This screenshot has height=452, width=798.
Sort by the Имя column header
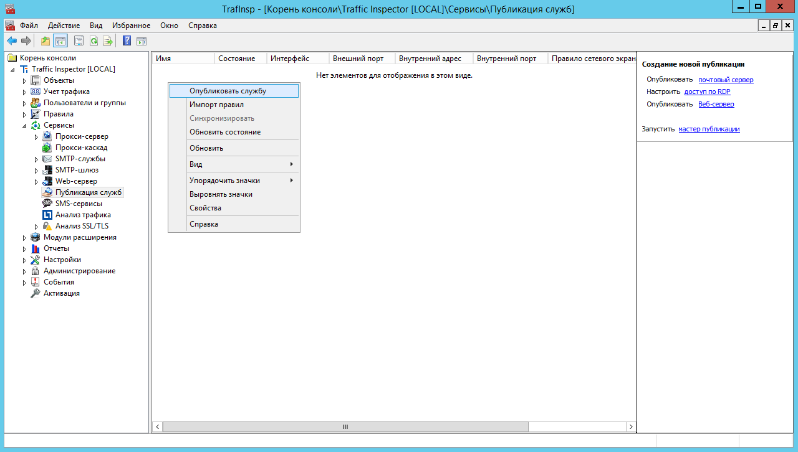(183, 59)
